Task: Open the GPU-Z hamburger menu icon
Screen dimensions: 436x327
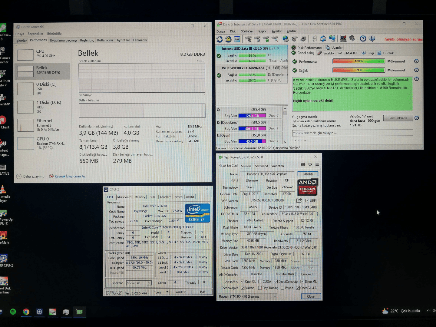Action: pyautogui.click(x=317, y=164)
